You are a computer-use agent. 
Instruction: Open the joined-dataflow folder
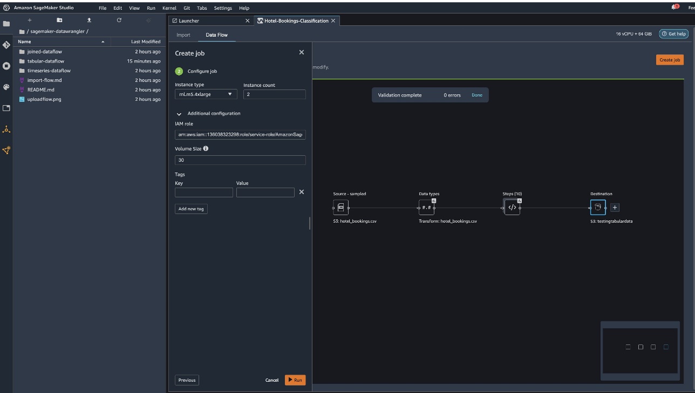coord(89,52)
